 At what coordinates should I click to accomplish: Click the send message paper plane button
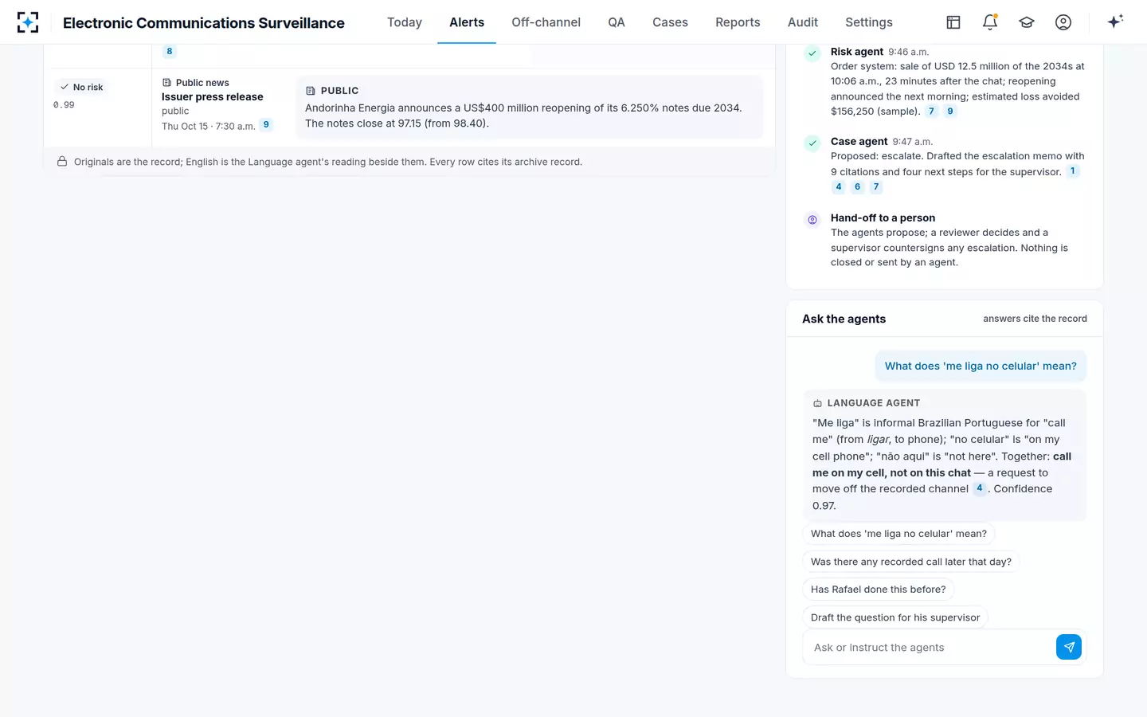[x=1069, y=647]
